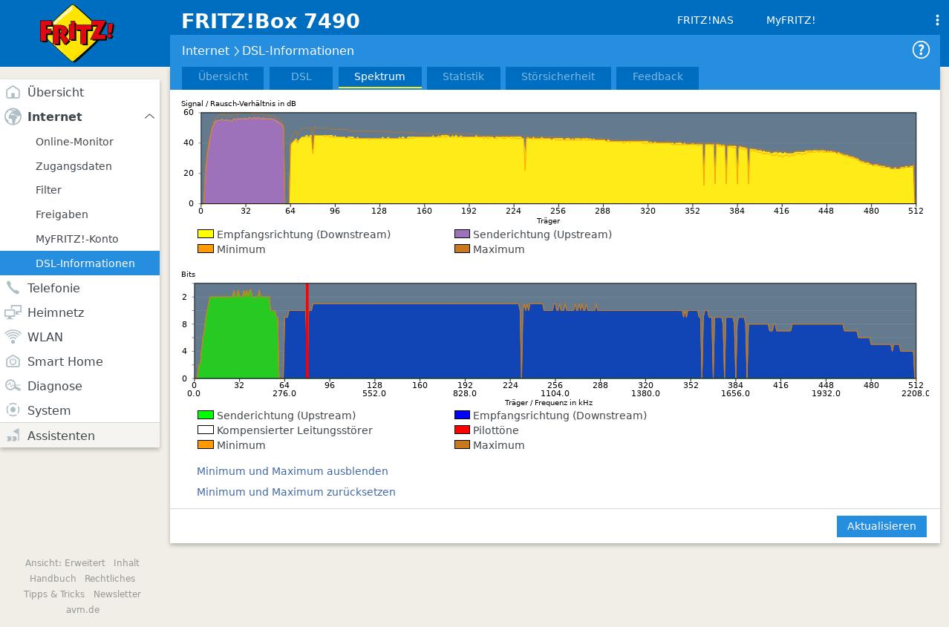The width and height of the screenshot is (949, 627).
Task: Click the Smart Home icon
Action: [x=13, y=361]
